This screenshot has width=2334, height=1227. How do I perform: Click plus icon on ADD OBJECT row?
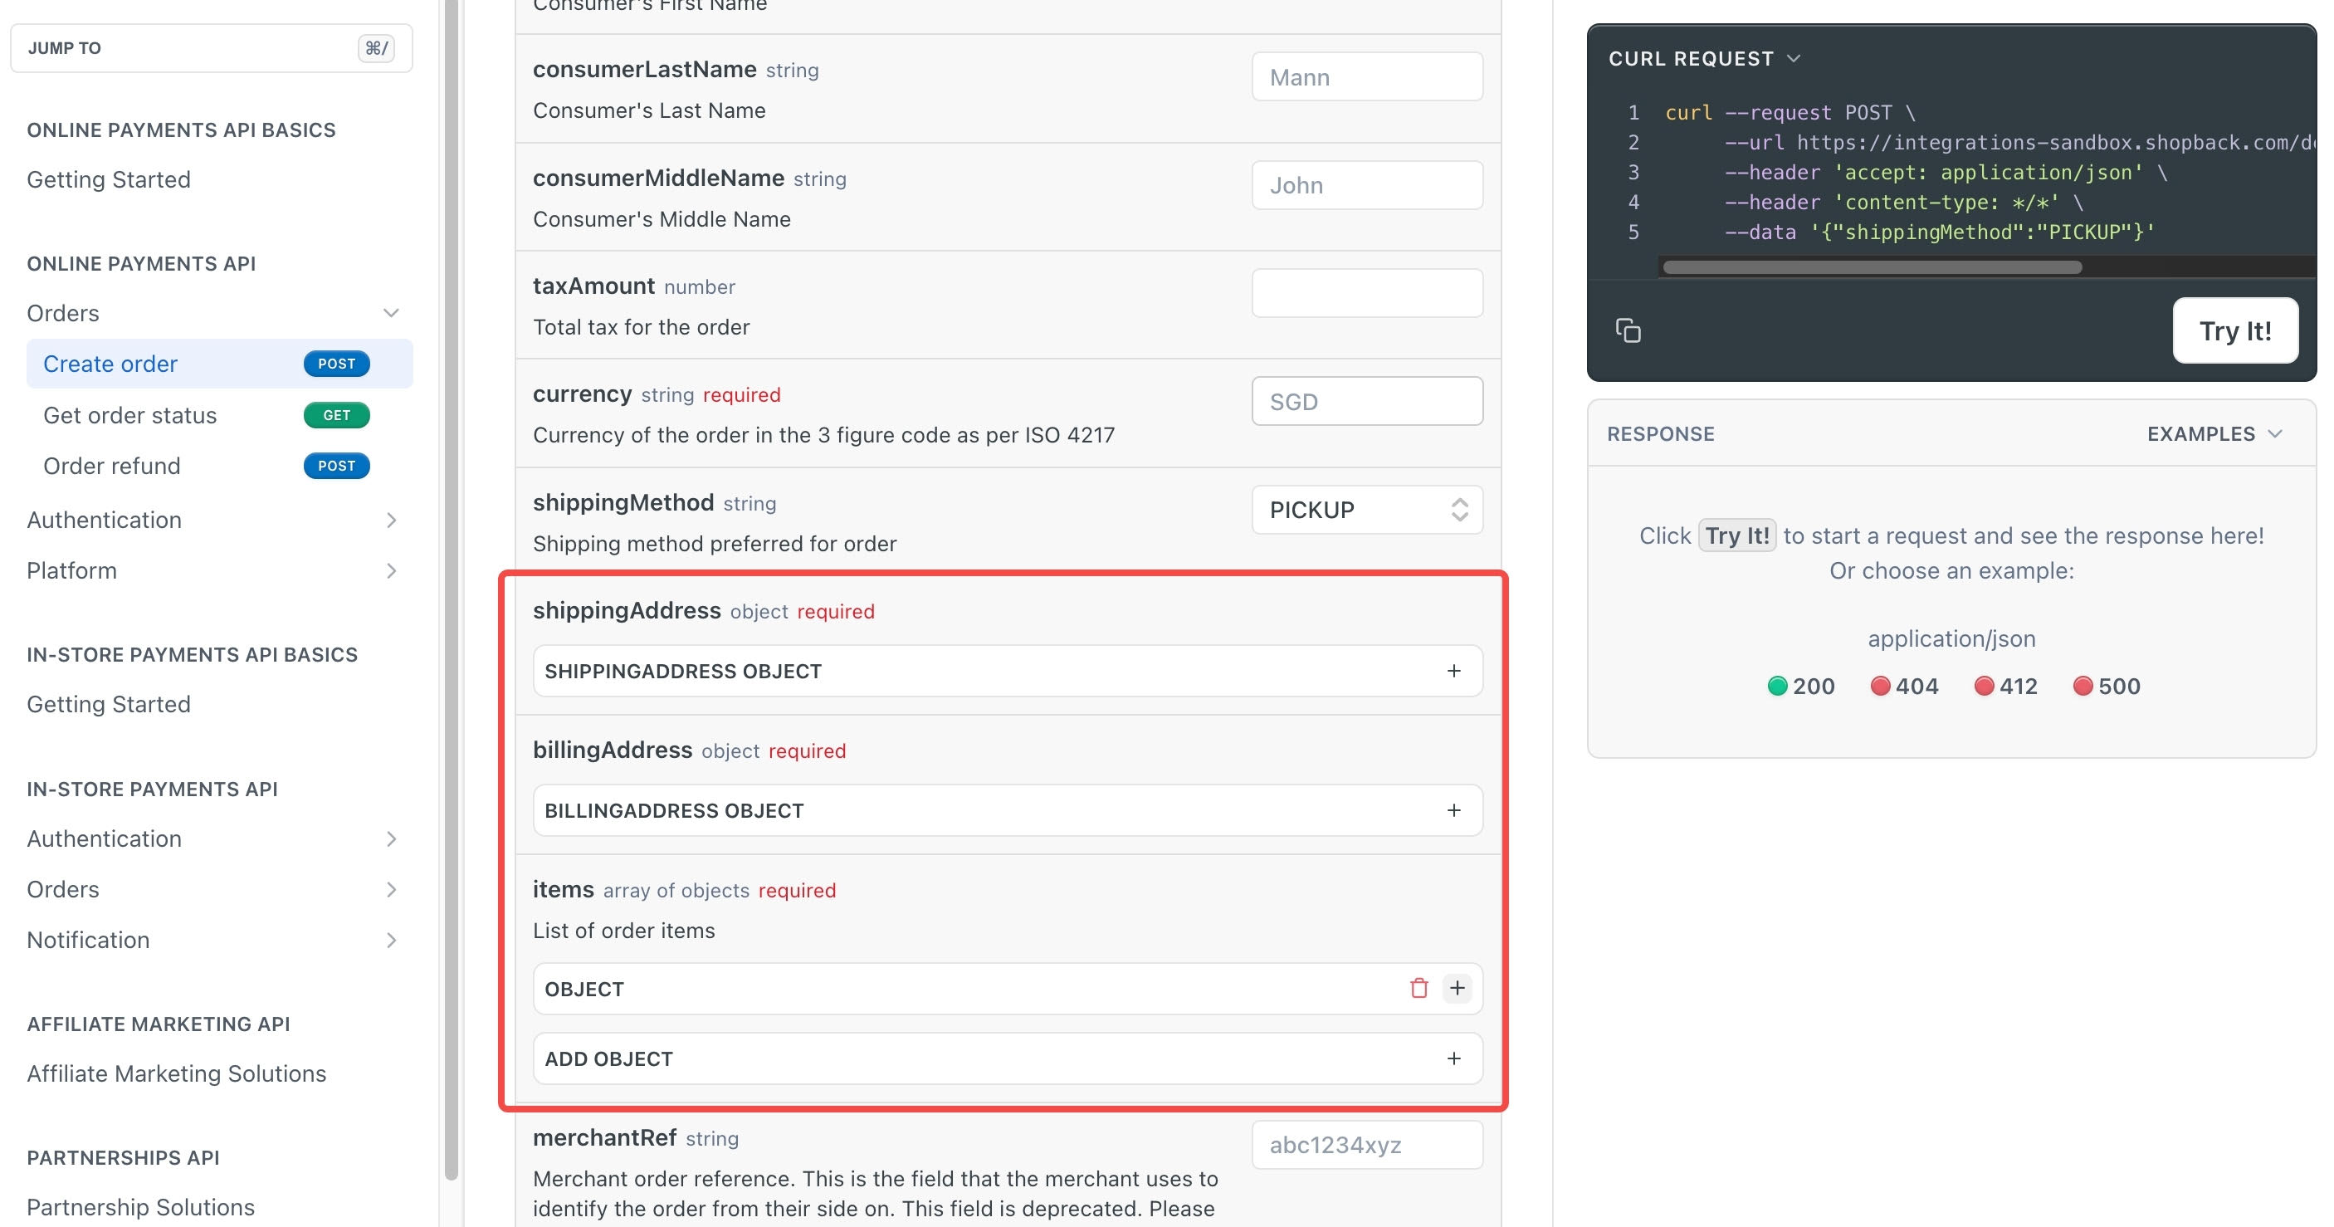tap(1453, 1058)
